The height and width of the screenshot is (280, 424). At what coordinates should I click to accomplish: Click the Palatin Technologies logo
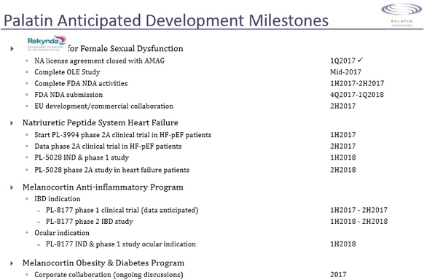(x=401, y=15)
